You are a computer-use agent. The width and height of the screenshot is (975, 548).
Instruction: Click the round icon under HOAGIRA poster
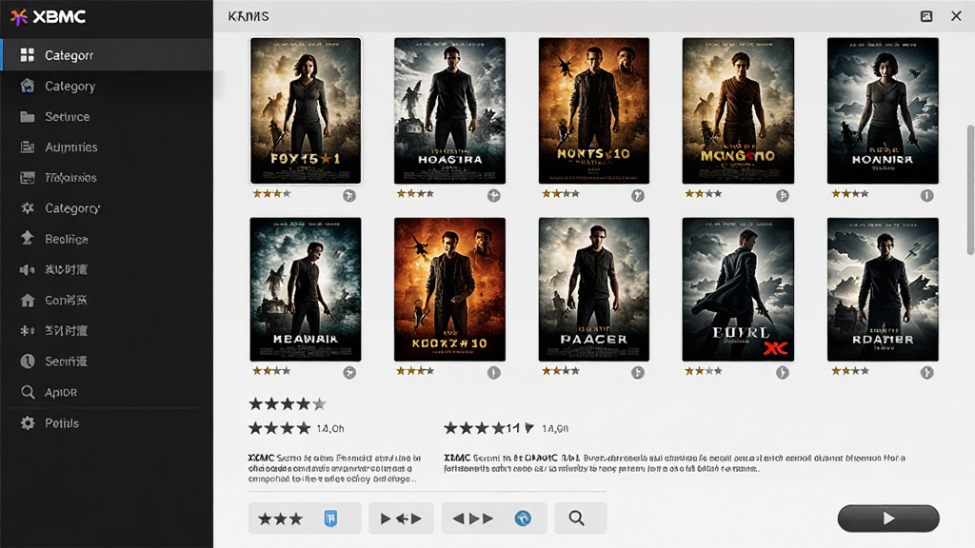pyautogui.click(x=494, y=196)
